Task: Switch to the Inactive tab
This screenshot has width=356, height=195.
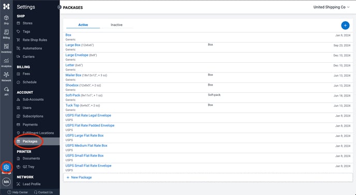Action: coord(116,25)
